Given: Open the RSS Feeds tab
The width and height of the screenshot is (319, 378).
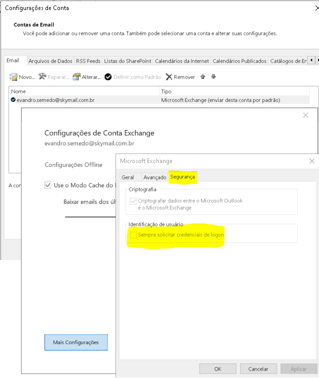Looking at the screenshot, I should 88,61.
